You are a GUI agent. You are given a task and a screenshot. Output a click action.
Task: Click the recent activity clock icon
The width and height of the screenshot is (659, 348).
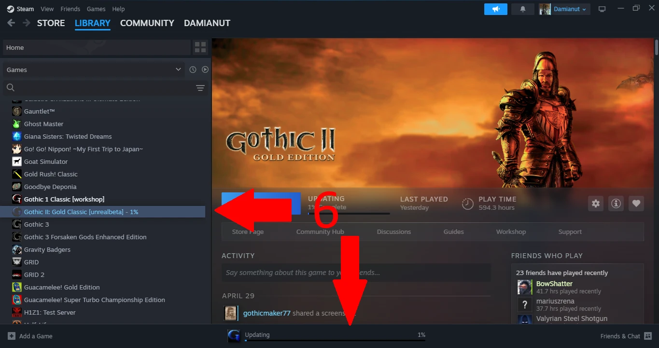click(193, 70)
